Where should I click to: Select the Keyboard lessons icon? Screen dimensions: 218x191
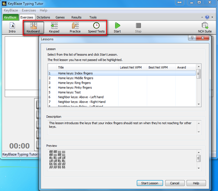33,28
